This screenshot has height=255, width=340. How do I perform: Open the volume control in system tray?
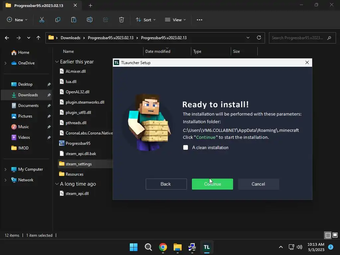pos(299,247)
